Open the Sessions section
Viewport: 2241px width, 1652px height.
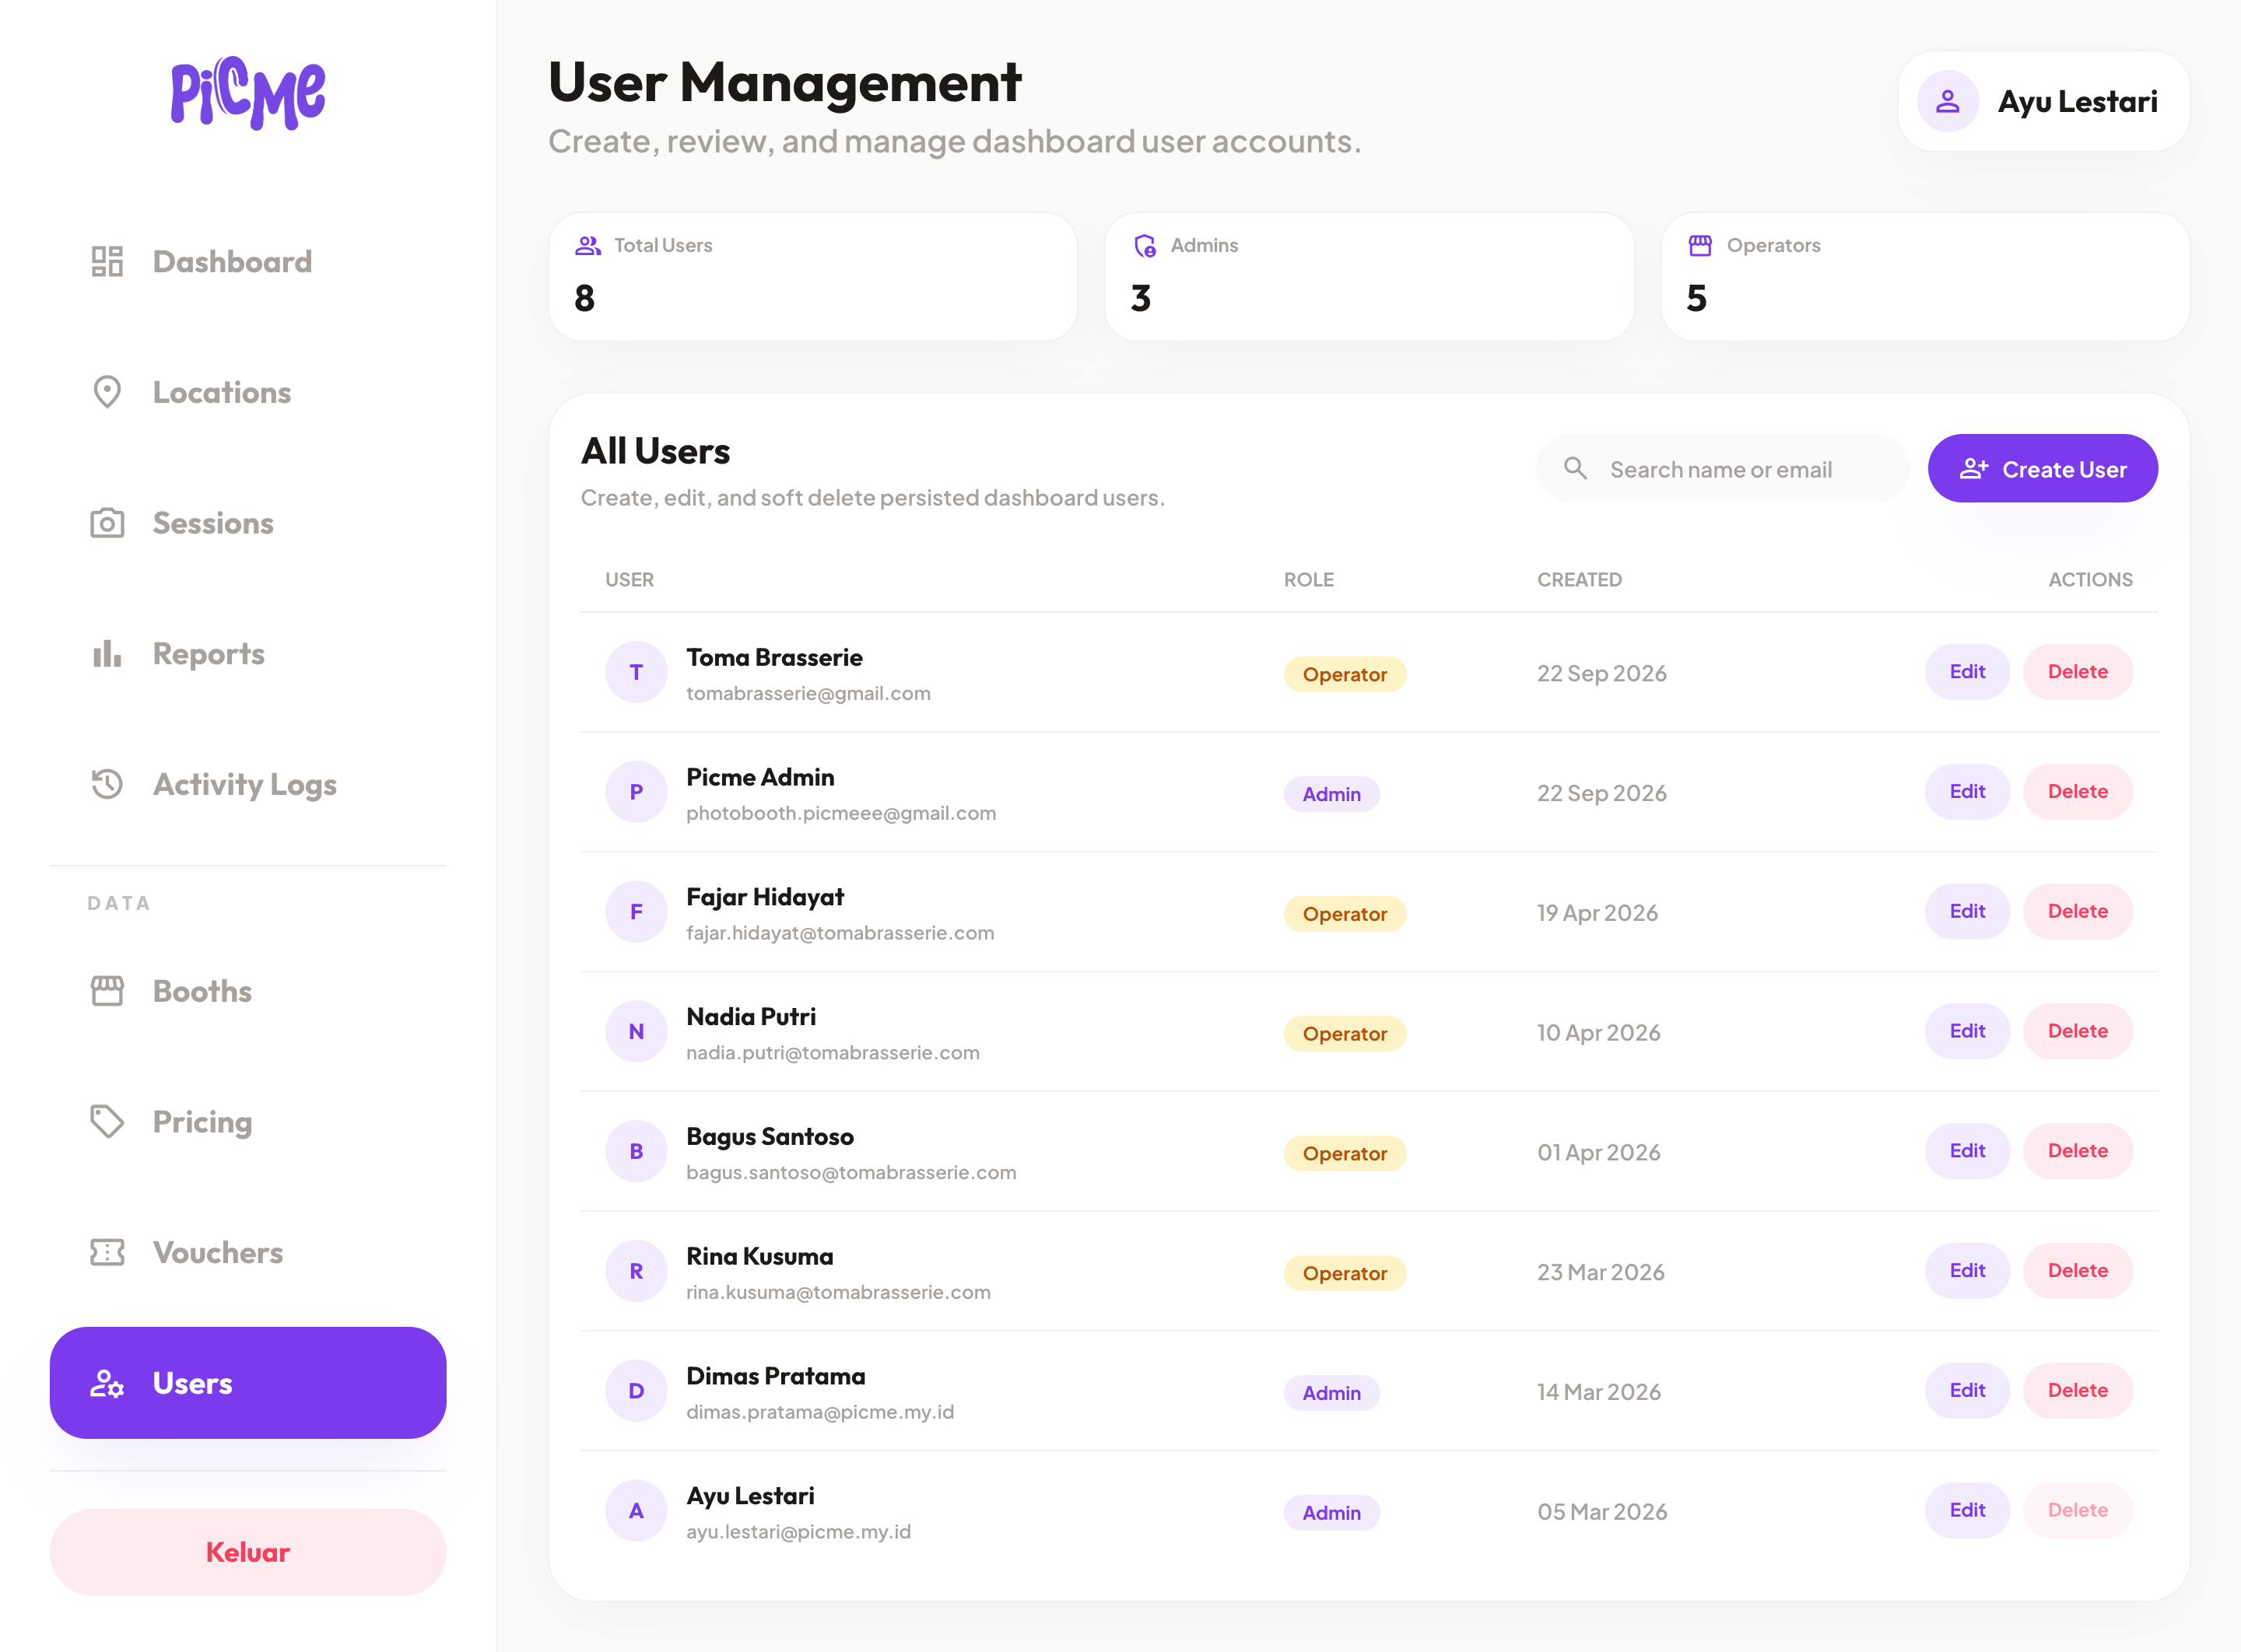[x=248, y=523]
